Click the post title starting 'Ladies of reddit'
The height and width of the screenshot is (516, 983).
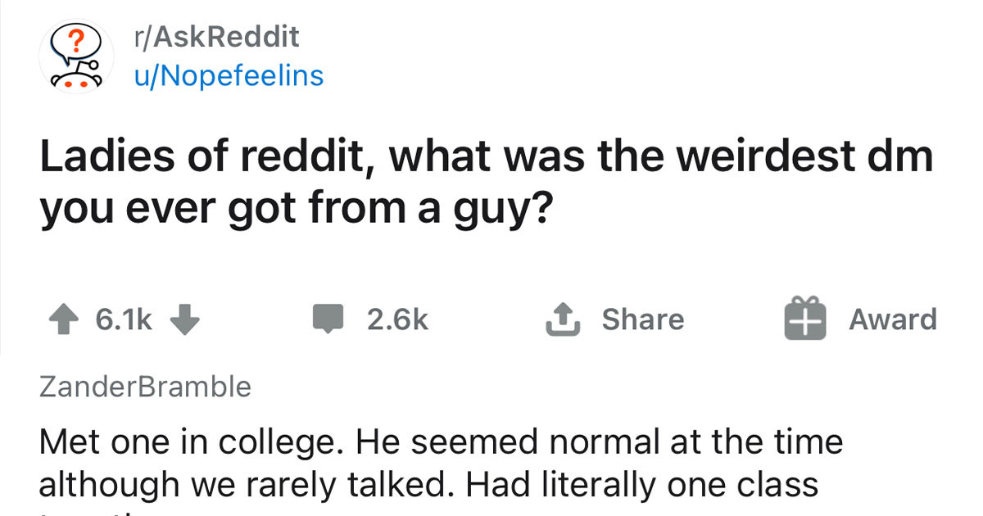pos(487,156)
